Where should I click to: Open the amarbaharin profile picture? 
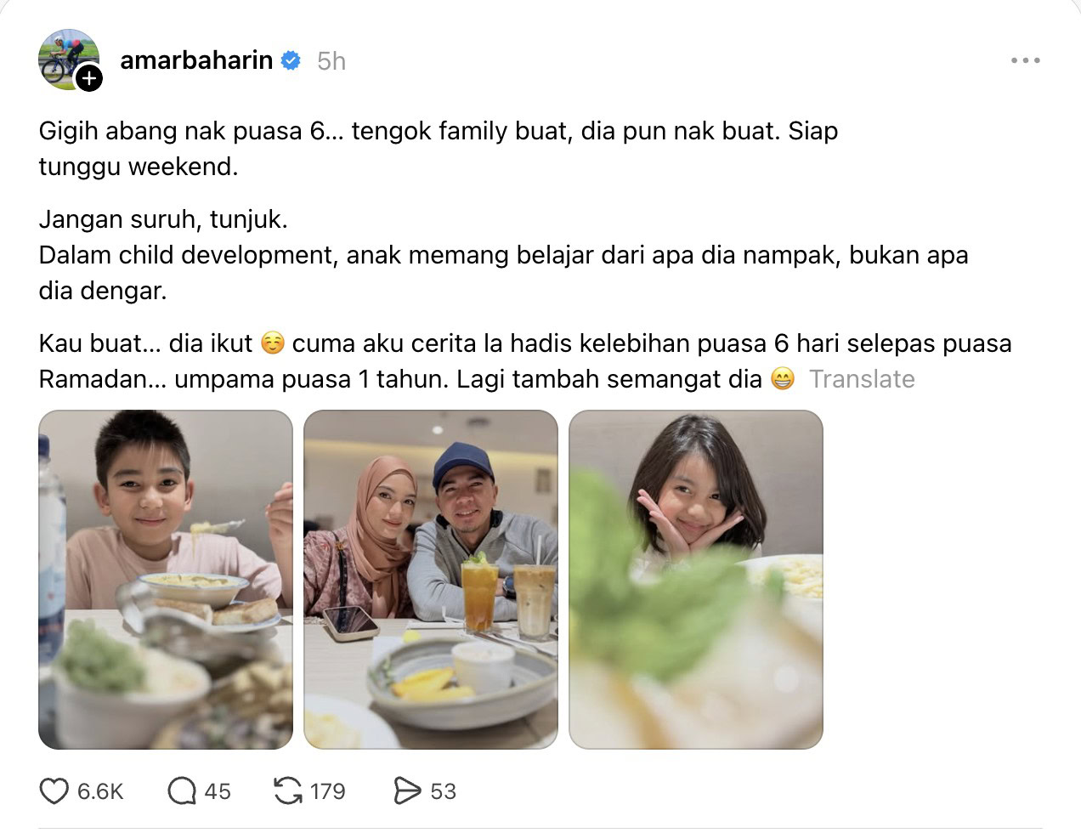coord(68,59)
